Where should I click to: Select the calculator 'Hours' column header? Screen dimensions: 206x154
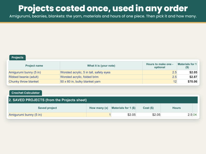point(176,108)
